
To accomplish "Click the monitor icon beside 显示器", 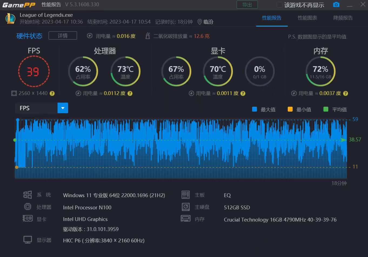I will point(28,240).
